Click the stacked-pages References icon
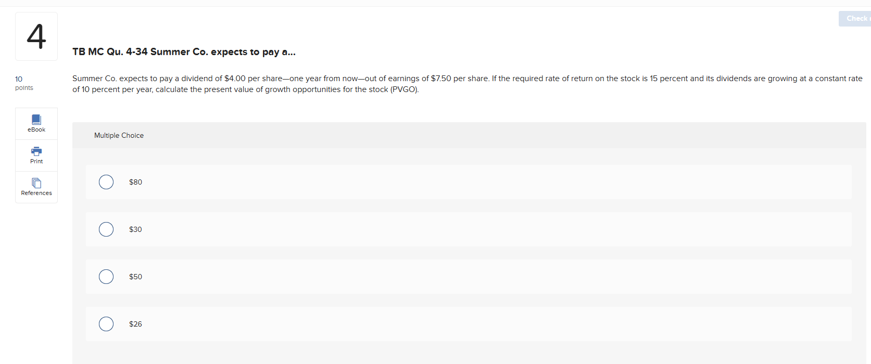Image resolution: width=871 pixels, height=364 pixels. (x=36, y=183)
